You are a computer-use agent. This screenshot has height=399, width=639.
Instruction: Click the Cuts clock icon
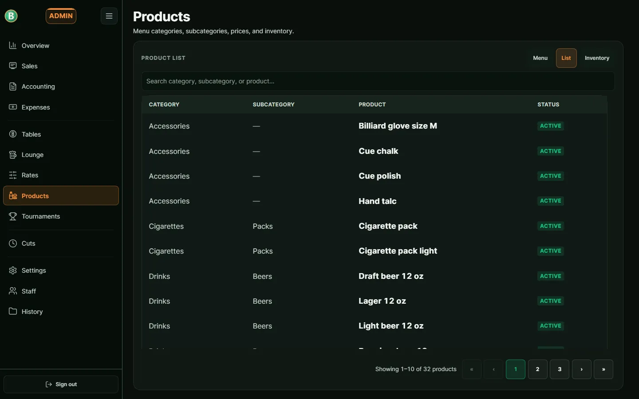(13, 243)
